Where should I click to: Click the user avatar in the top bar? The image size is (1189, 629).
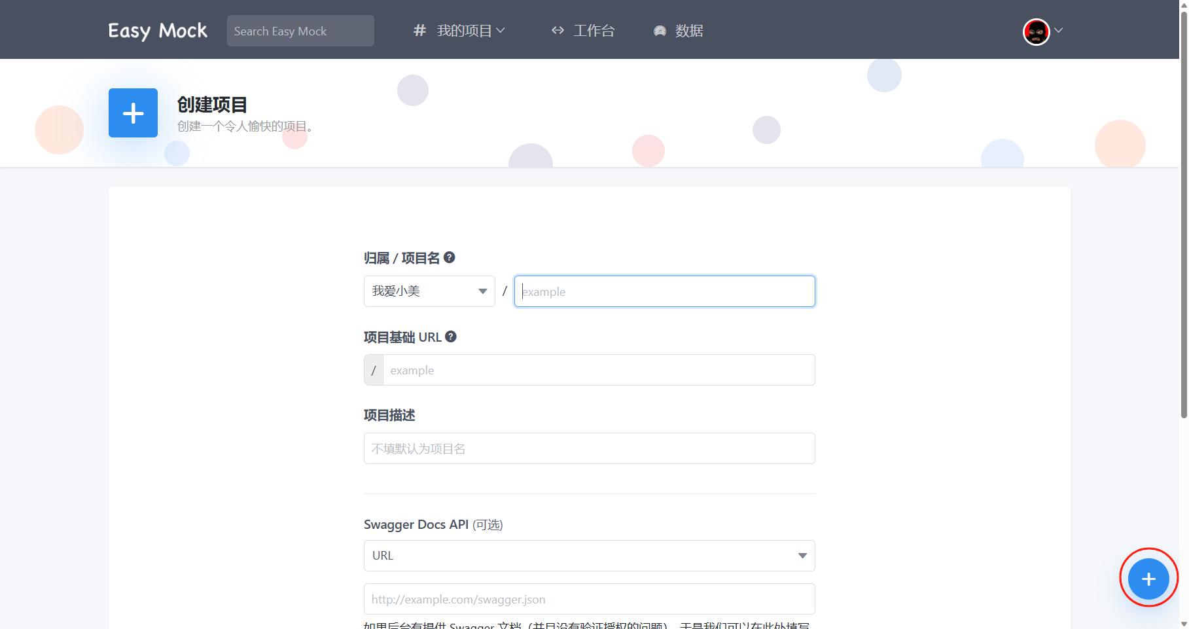(x=1036, y=31)
